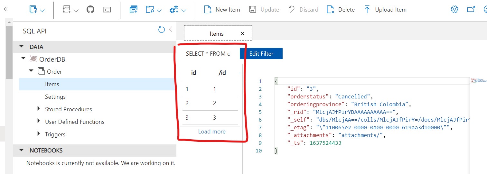Click Upload Item in the toolbar
This screenshot has height=174, width=487.
[385, 10]
